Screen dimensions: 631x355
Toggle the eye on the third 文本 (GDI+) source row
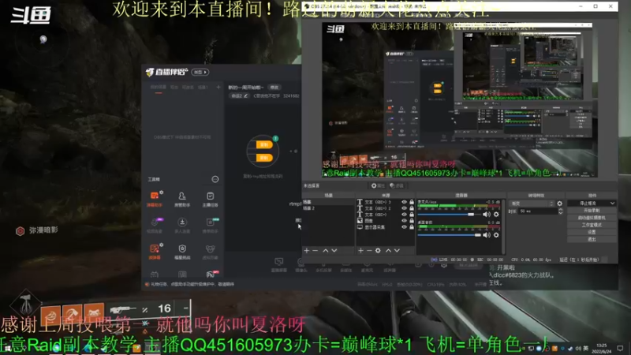pyautogui.click(x=404, y=215)
